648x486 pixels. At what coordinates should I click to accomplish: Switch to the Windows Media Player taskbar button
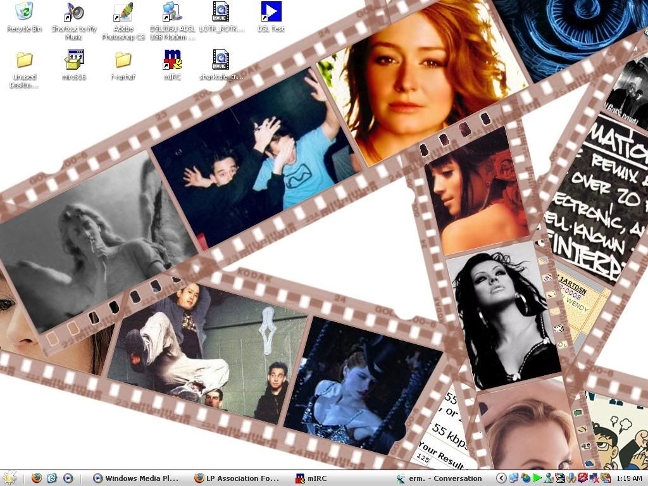137,478
